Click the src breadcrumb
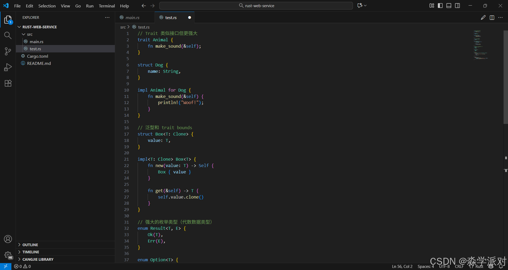The width and height of the screenshot is (508, 270). [123, 27]
